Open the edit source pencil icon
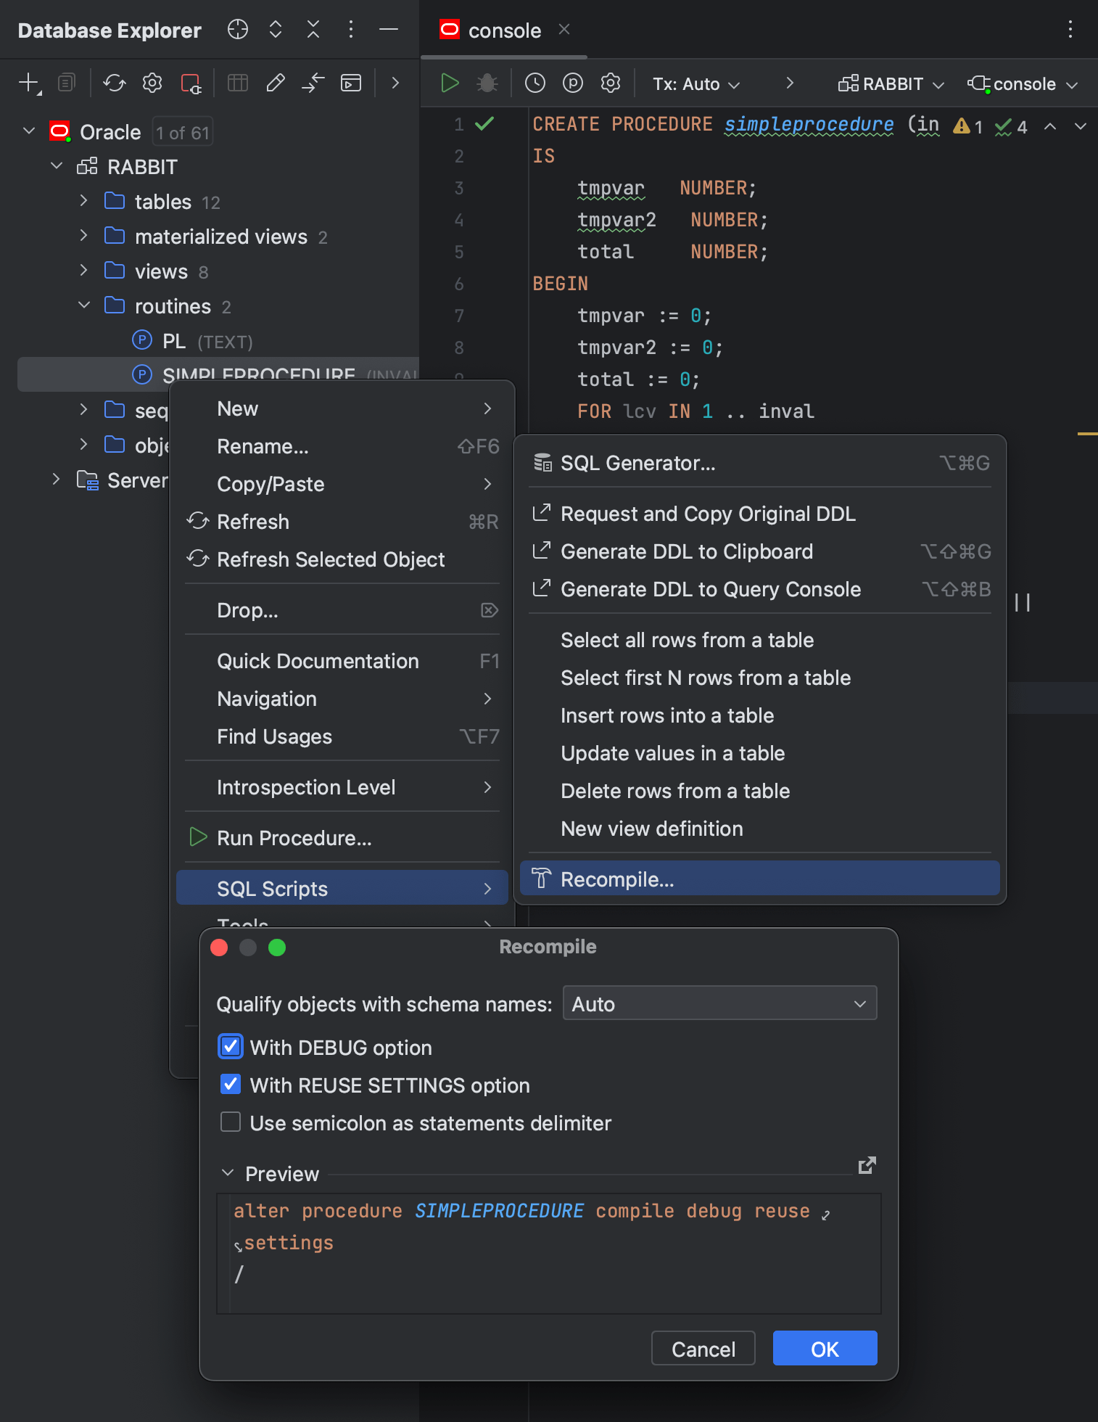The image size is (1098, 1422). [276, 83]
